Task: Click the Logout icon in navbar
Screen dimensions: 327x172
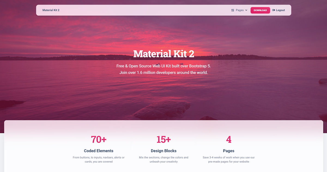Action: tap(274, 10)
